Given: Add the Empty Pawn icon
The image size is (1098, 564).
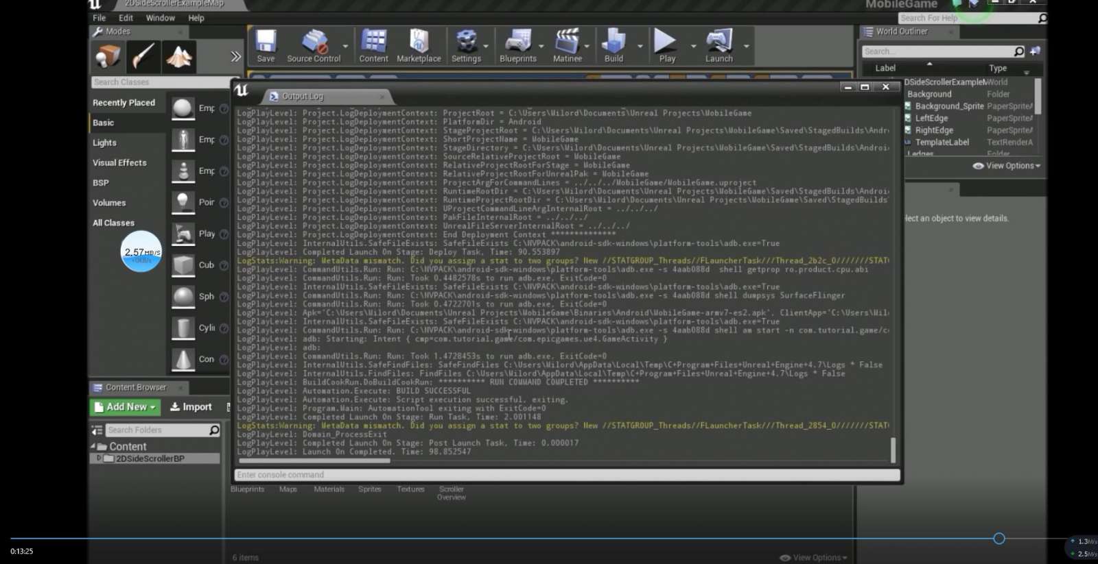Looking at the screenshot, I should pos(183,171).
